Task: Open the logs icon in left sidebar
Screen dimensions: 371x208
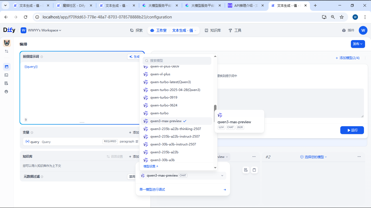Action: [7, 83]
